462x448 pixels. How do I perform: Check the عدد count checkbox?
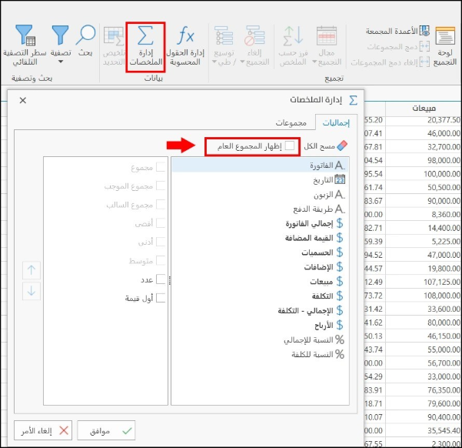point(161,279)
